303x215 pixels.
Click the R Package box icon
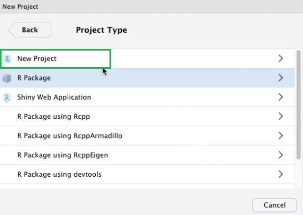[7, 78]
